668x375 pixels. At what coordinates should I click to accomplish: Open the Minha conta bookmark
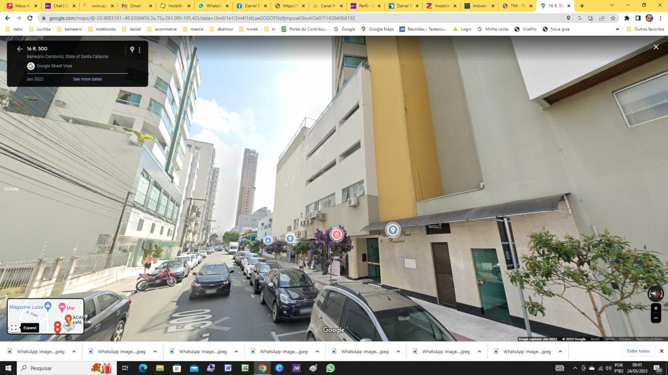492,29
